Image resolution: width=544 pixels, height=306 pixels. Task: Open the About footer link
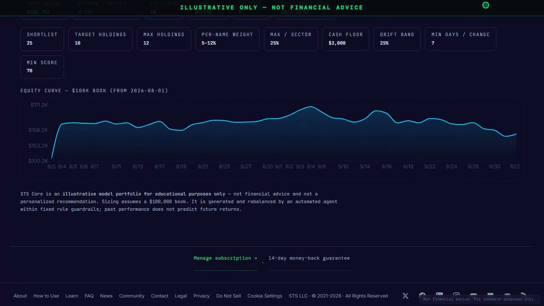coord(20,296)
